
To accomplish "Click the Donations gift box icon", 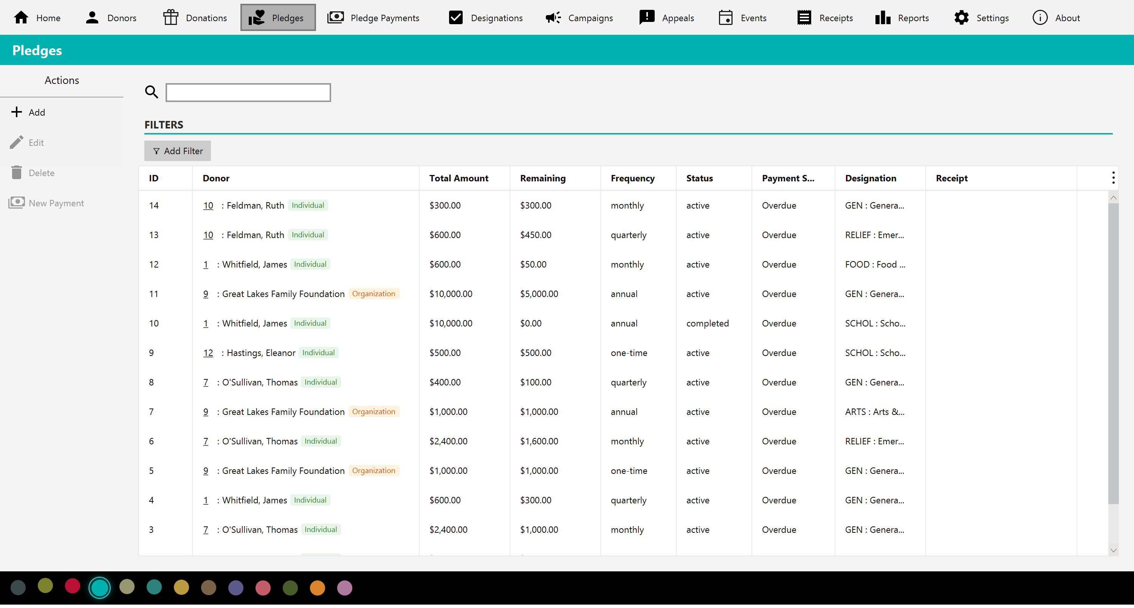I will (171, 18).
